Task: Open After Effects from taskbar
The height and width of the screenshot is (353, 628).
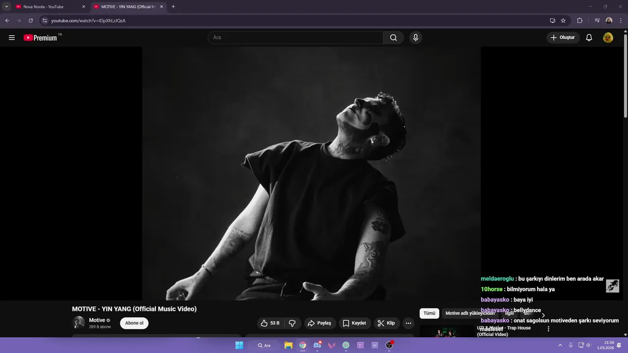Action: tap(375, 345)
